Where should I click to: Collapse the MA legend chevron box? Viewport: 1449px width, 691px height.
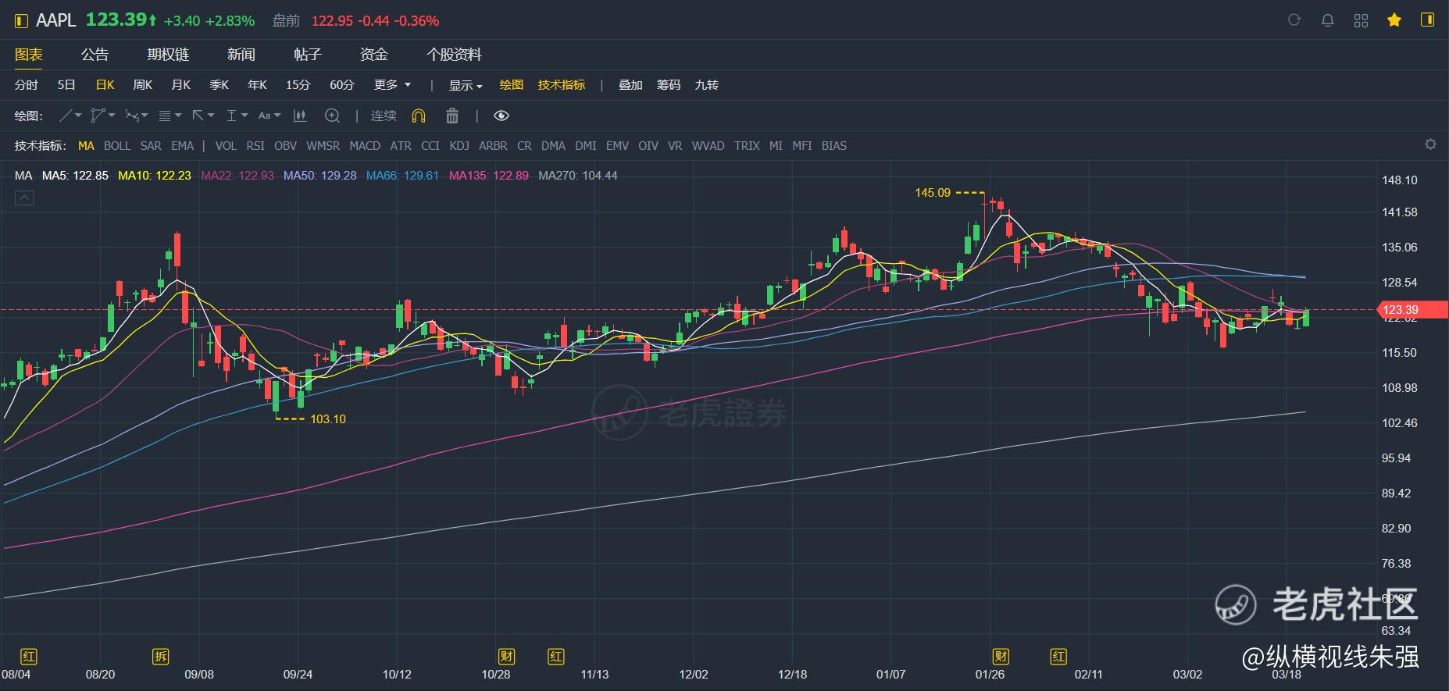pyautogui.click(x=24, y=198)
